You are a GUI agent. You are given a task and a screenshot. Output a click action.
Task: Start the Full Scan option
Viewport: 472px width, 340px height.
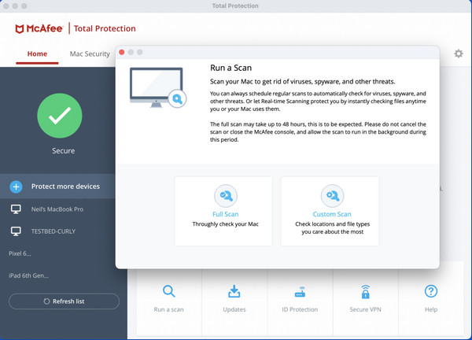pyautogui.click(x=223, y=211)
